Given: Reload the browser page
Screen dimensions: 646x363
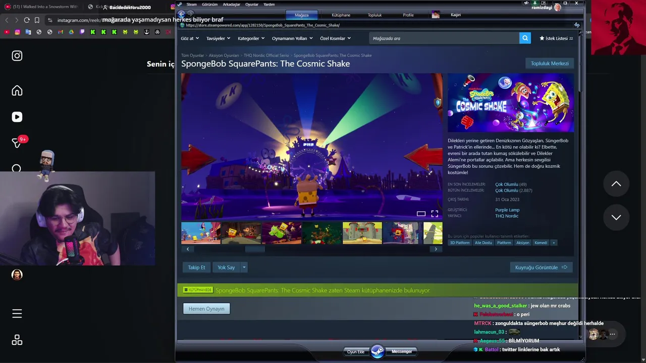Looking at the screenshot, I should tap(27, 20).
